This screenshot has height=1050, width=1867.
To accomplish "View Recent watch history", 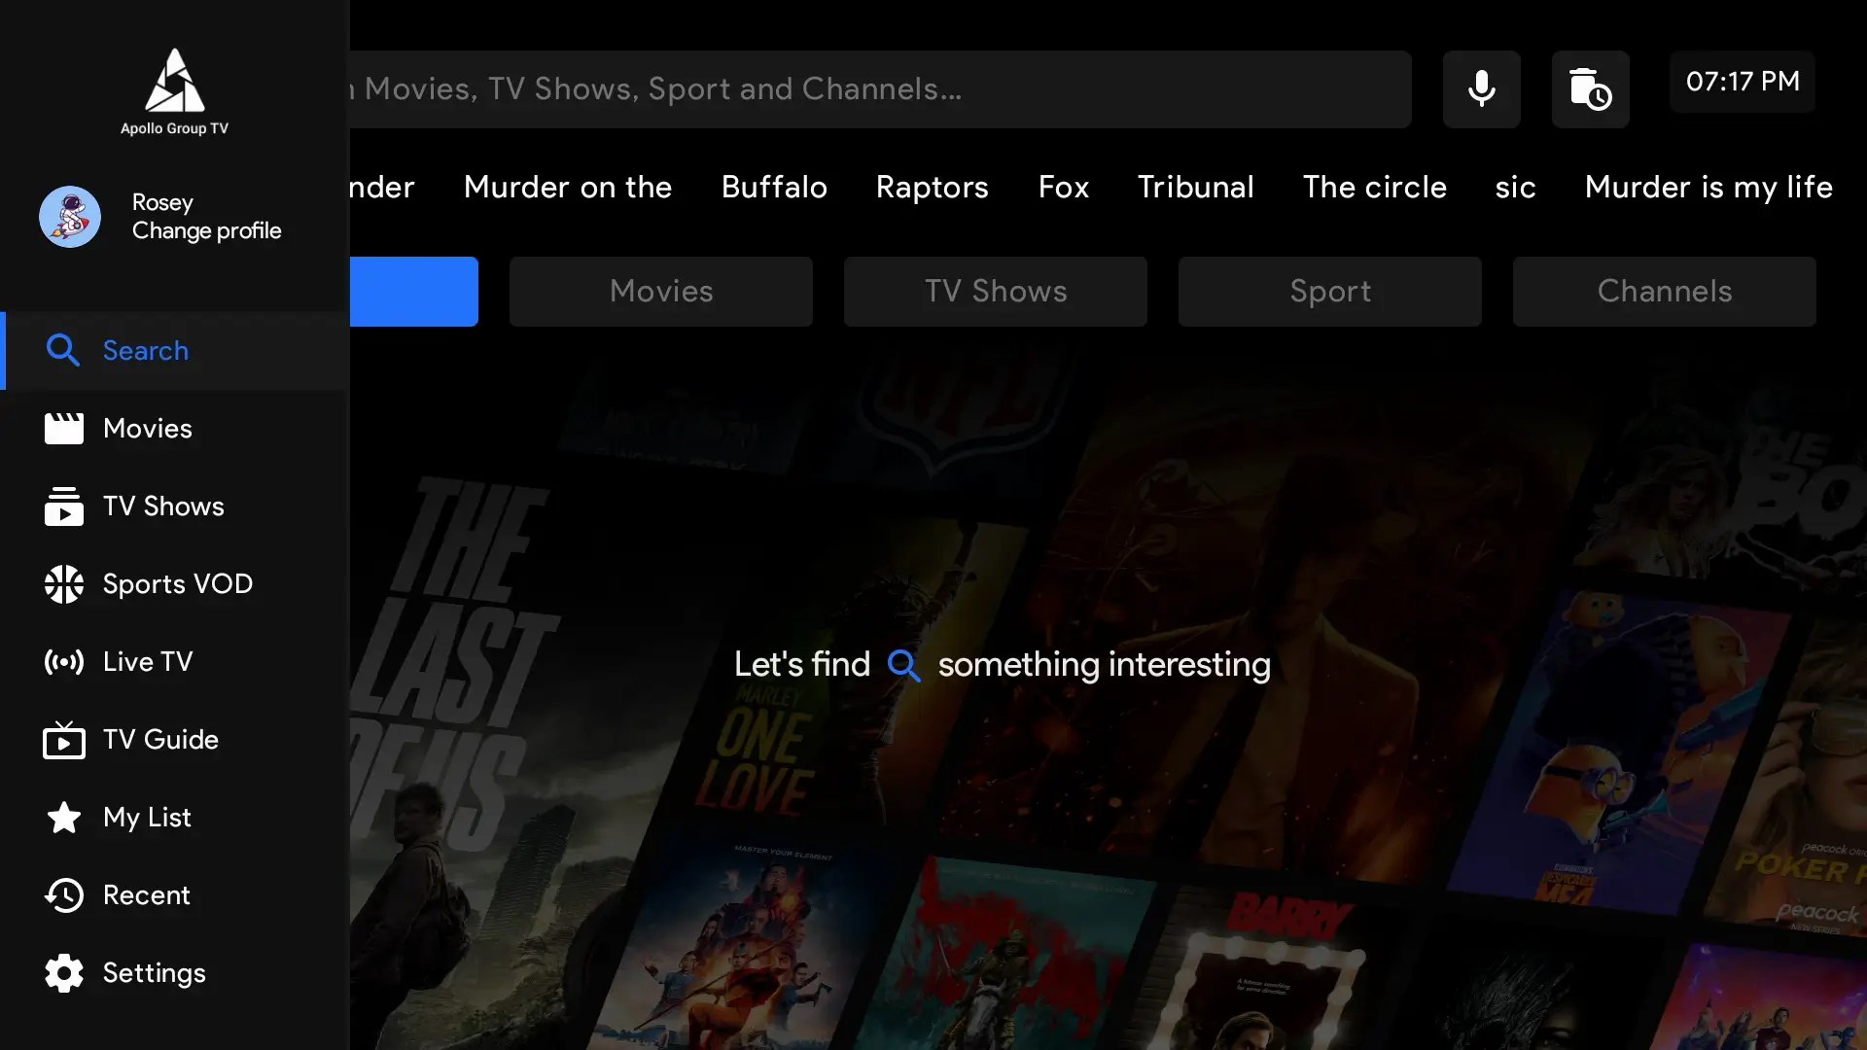I will [x=146, y=895].
